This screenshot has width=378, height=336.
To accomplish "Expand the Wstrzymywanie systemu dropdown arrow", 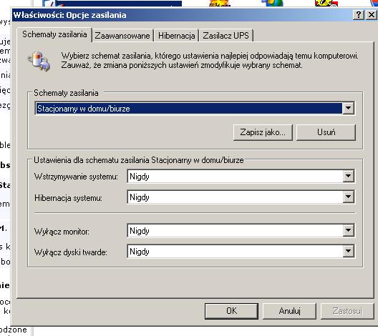I will click(x=348, y=176).
